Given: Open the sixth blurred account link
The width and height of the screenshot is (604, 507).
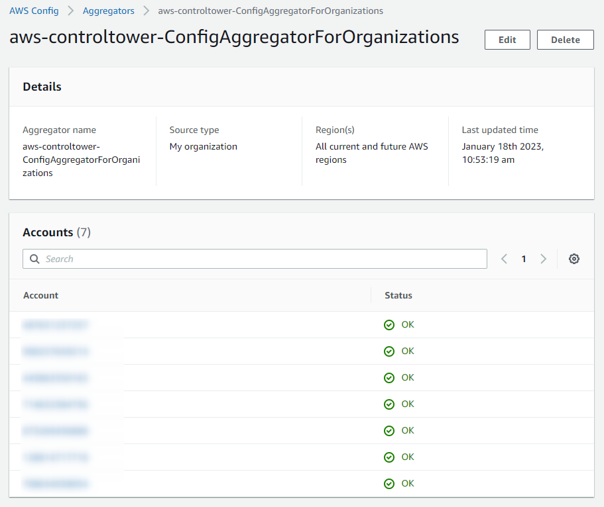Looking at the screenshot, I should pos(56,457).
